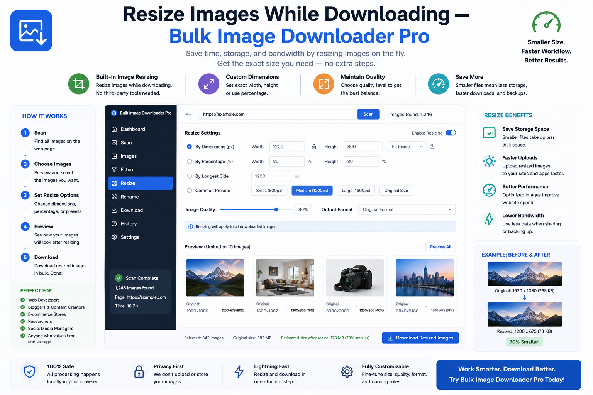
Task: Click the Better Performance gauge icon
Action: (489, 190)
